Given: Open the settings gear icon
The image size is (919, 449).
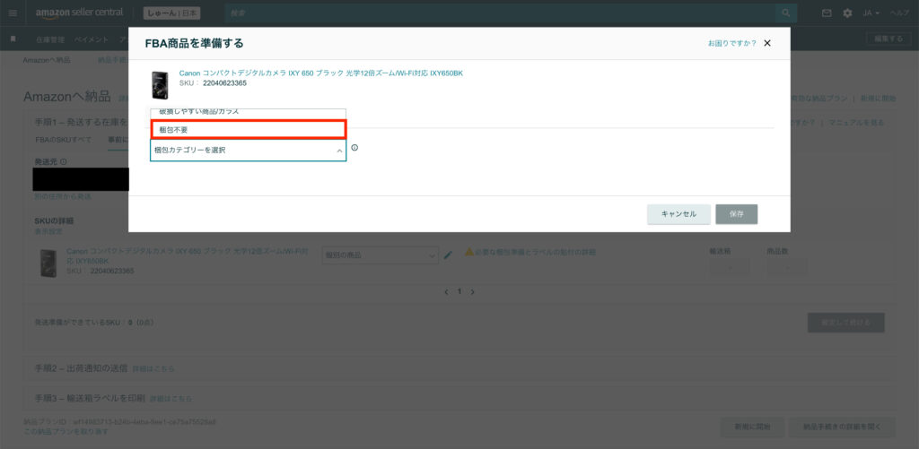Looking at the screenshot, I should [x=847, y=13].
